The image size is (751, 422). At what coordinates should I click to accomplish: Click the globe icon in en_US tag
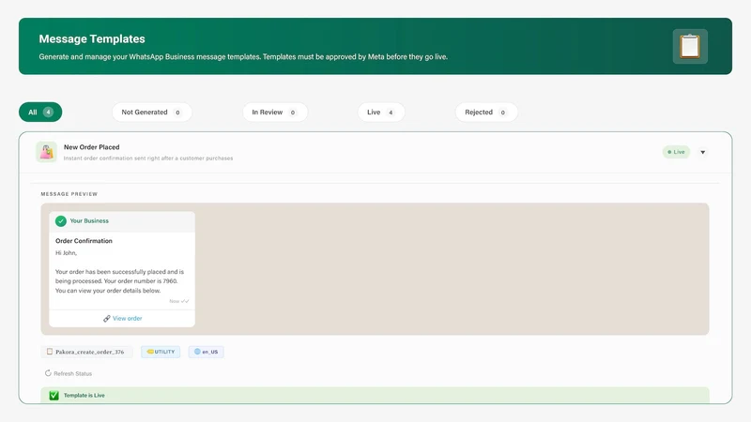[197, 352]
